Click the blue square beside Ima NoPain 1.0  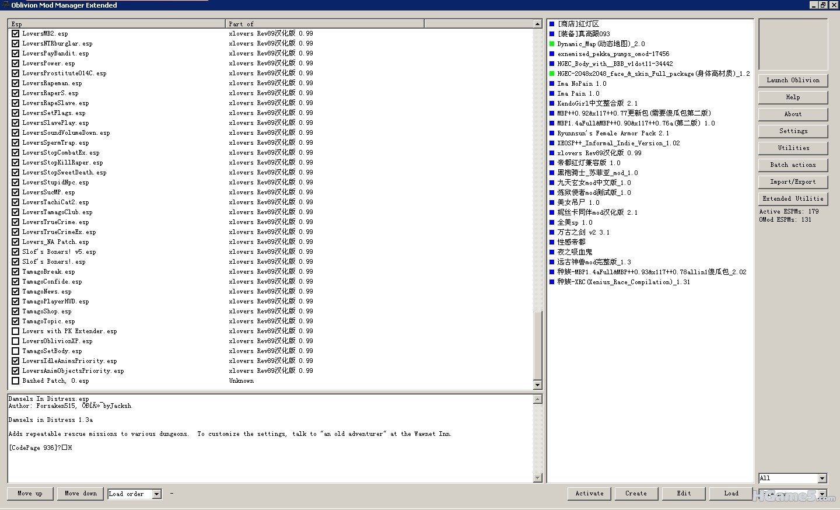pos(552,83)
